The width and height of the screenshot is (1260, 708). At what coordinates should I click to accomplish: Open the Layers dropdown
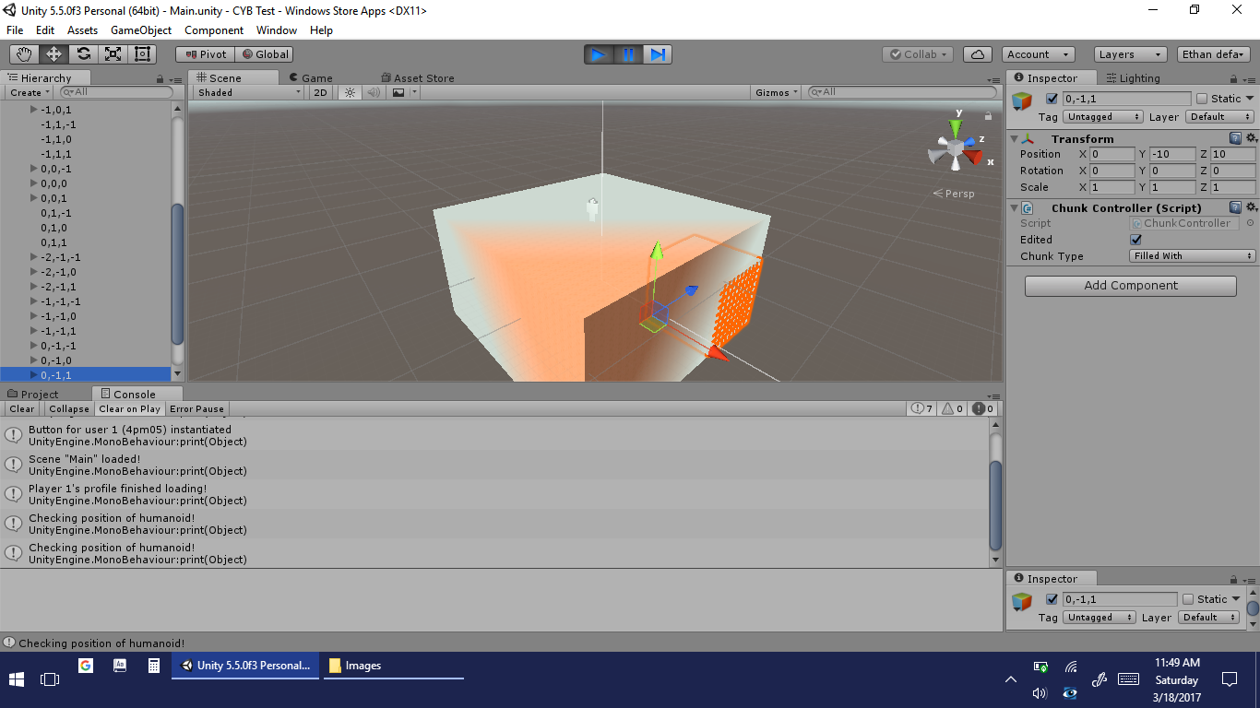[x=1130, y=54]
